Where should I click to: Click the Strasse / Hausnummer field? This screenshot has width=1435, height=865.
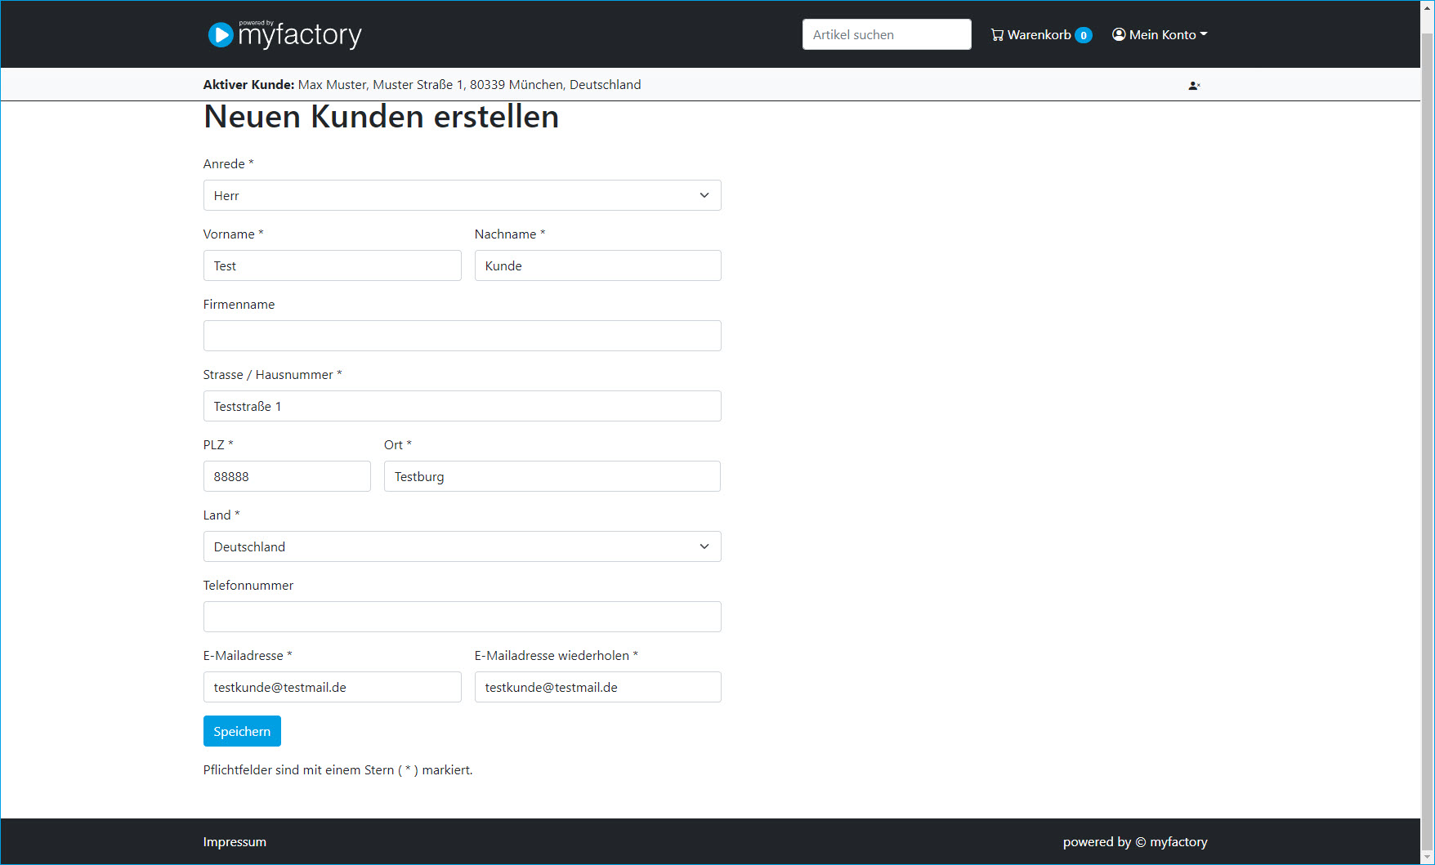coord(463,406)
